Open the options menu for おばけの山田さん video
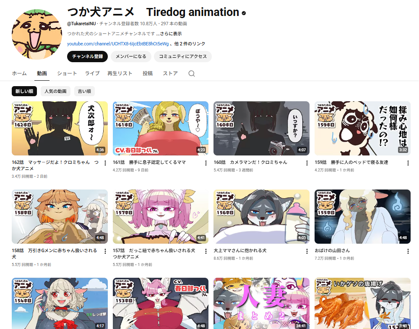 click(x=408, y=251)
